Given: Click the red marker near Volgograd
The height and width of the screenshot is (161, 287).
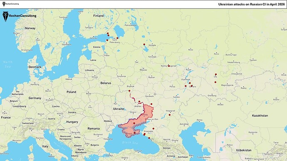Looking at the screenshot, I should coord(170,115).
